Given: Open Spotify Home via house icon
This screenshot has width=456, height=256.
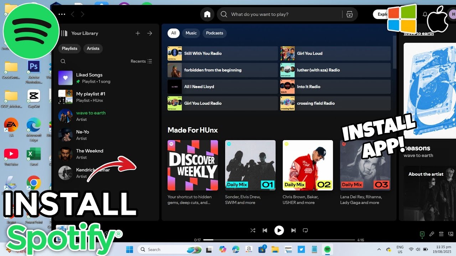Looking at the screenshot, I should tap(207, 14).
